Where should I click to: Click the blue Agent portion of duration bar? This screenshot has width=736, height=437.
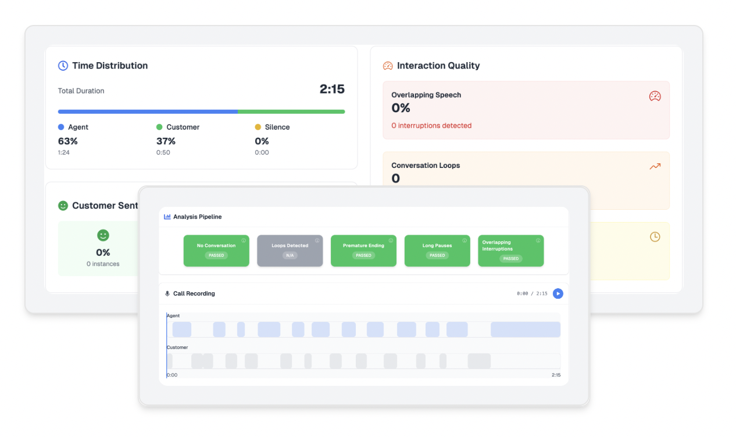point(148,112)
